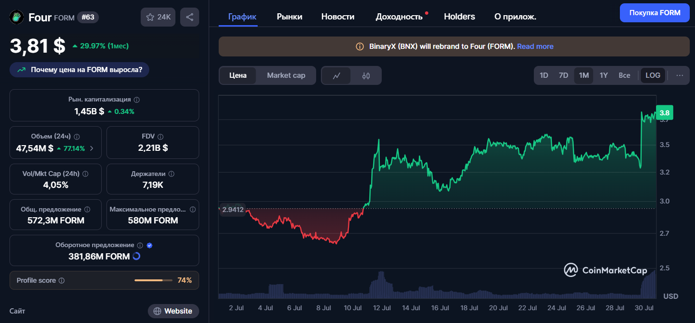Click the Покупка FORM button
Screen dimensions: 695x323
[654, 13]
